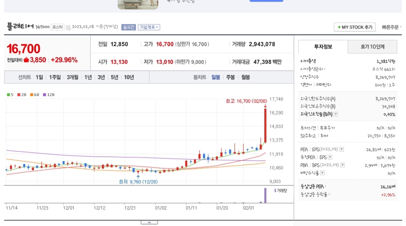The image size is (406, 226).
Task: Click the red up-arrow price change icon
Action: (x=26, y=60)
